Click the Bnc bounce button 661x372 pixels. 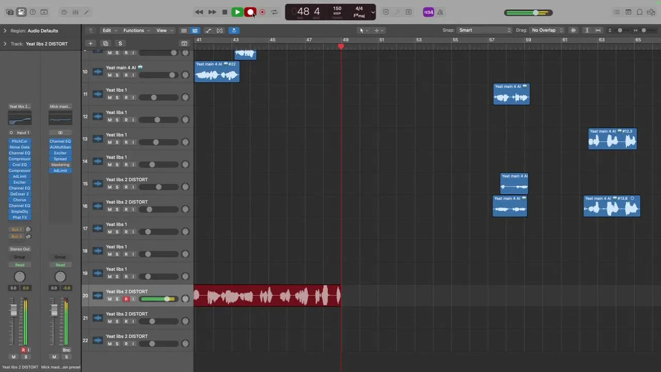click(x=66, y=350)
